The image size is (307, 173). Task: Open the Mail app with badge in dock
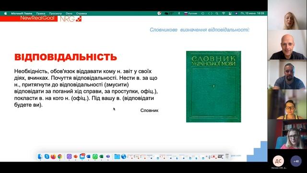(82, 156)
